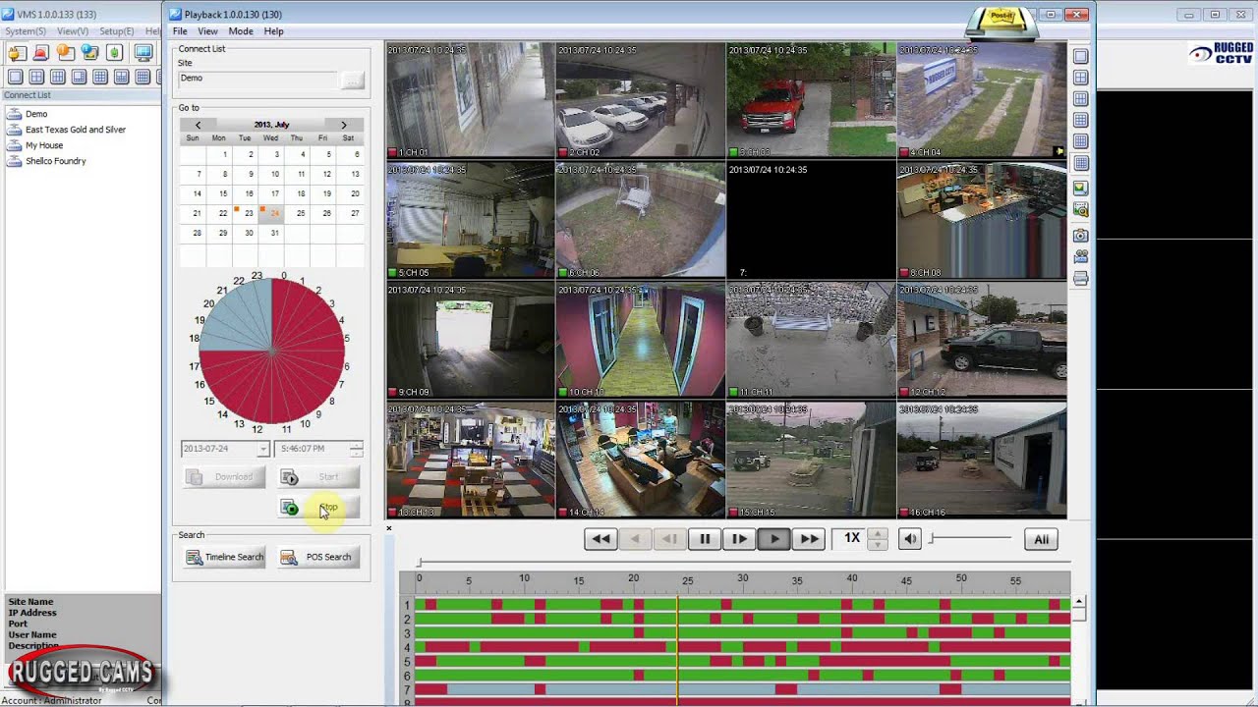Viewport: 1258px width, 707px height.
Task: Take a snapshot with the camera icon
Action: coord(1081,235)
